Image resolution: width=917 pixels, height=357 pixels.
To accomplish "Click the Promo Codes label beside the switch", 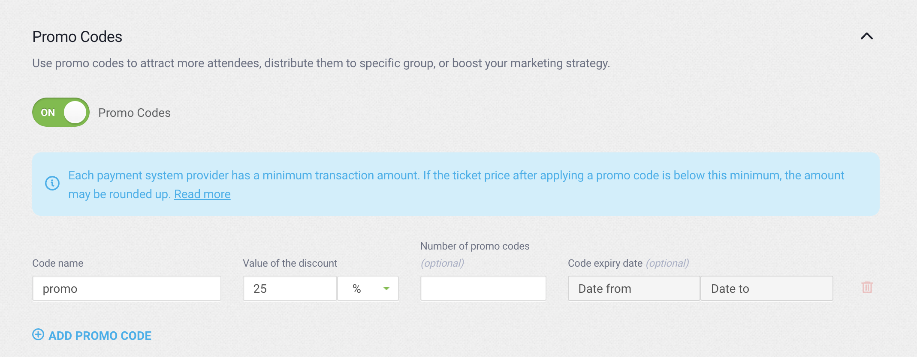I will point(134,113).
